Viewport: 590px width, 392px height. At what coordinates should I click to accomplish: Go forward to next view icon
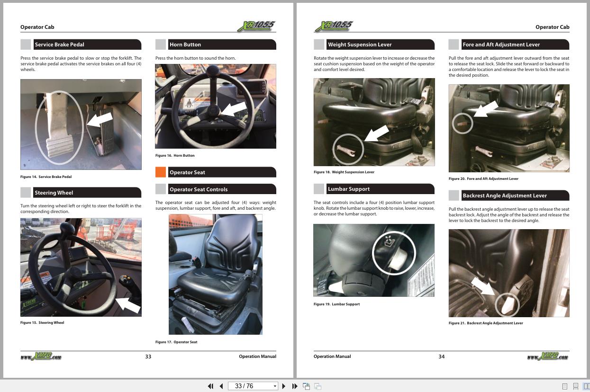(x=318, y=386)
